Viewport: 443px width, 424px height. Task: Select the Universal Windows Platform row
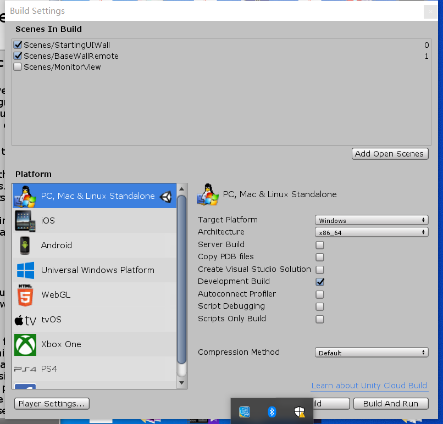tap(95, 270)
